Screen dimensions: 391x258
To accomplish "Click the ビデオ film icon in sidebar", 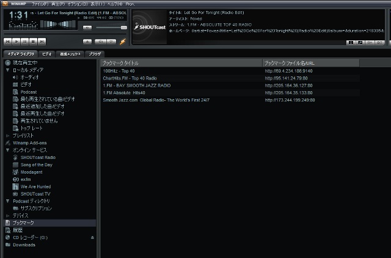I will (15, 84).
